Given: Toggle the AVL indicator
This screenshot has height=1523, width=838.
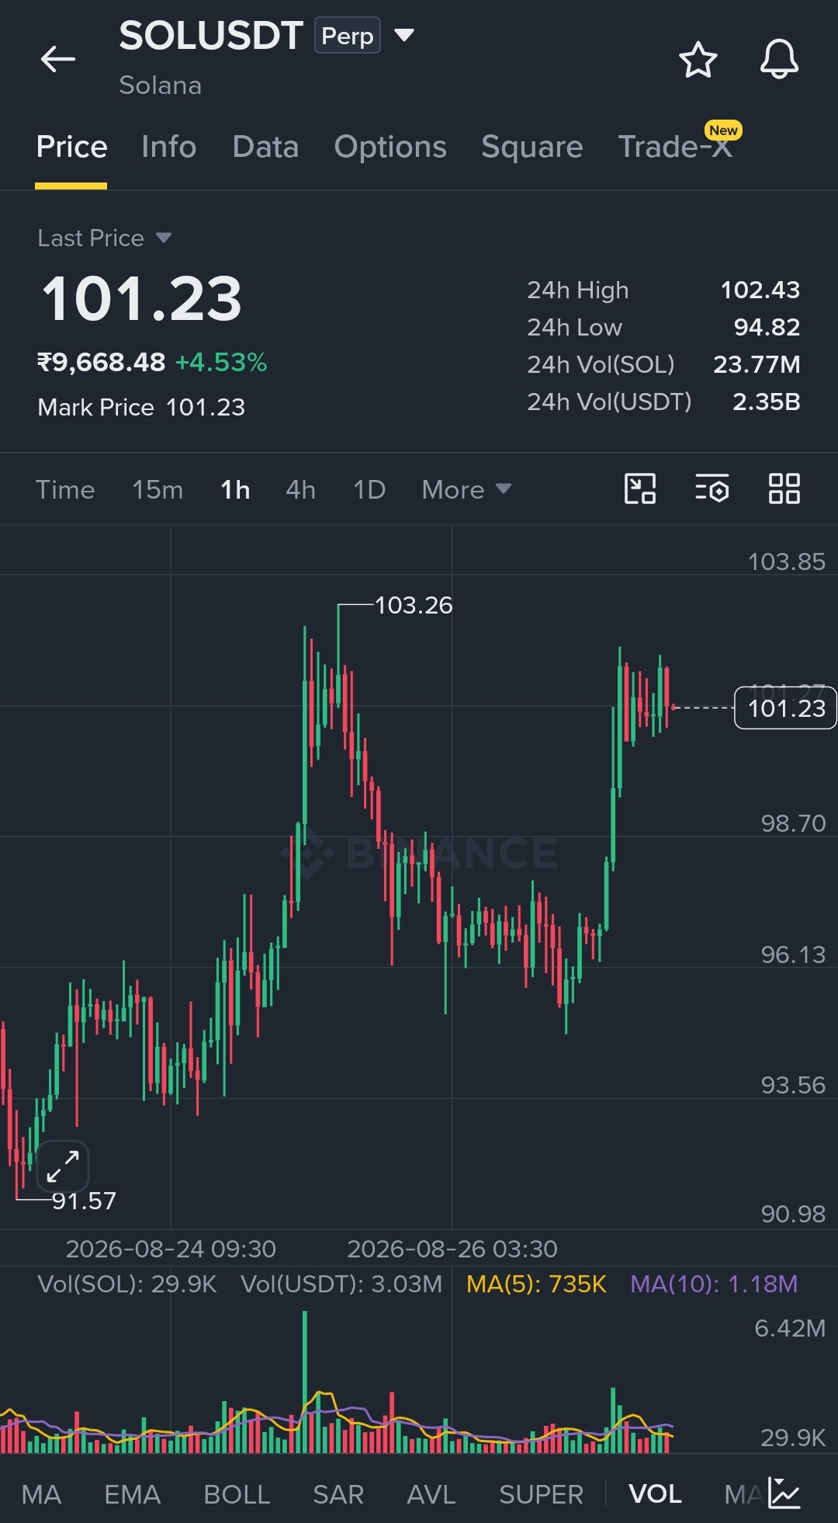Looking at the screenshot, I should (431, 1494).
